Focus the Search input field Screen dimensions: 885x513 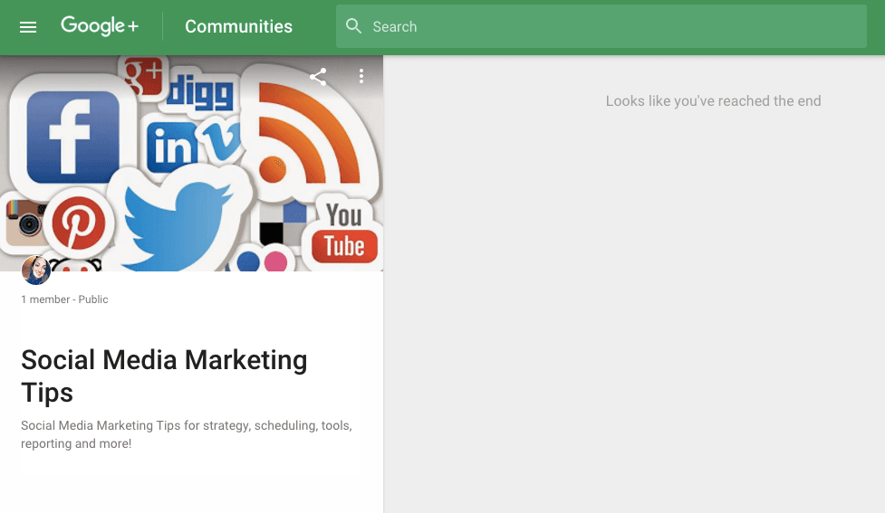[607, 27]
